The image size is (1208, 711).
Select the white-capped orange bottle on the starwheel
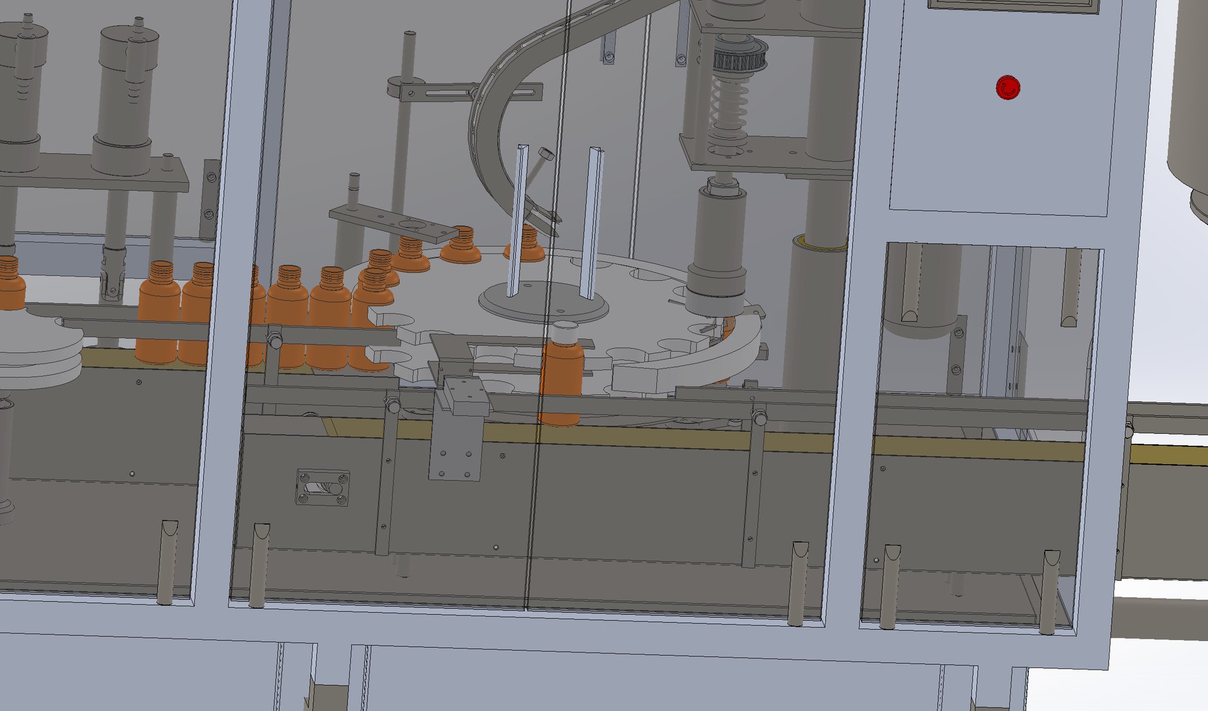[562, 373]
